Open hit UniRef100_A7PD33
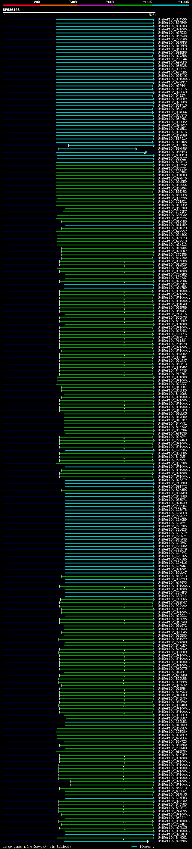192x849 pixels. [172, 33]
